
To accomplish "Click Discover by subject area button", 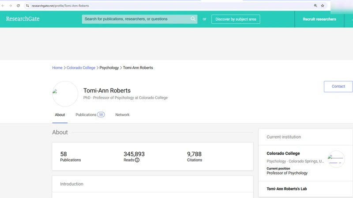I will [x=236, y=19].
